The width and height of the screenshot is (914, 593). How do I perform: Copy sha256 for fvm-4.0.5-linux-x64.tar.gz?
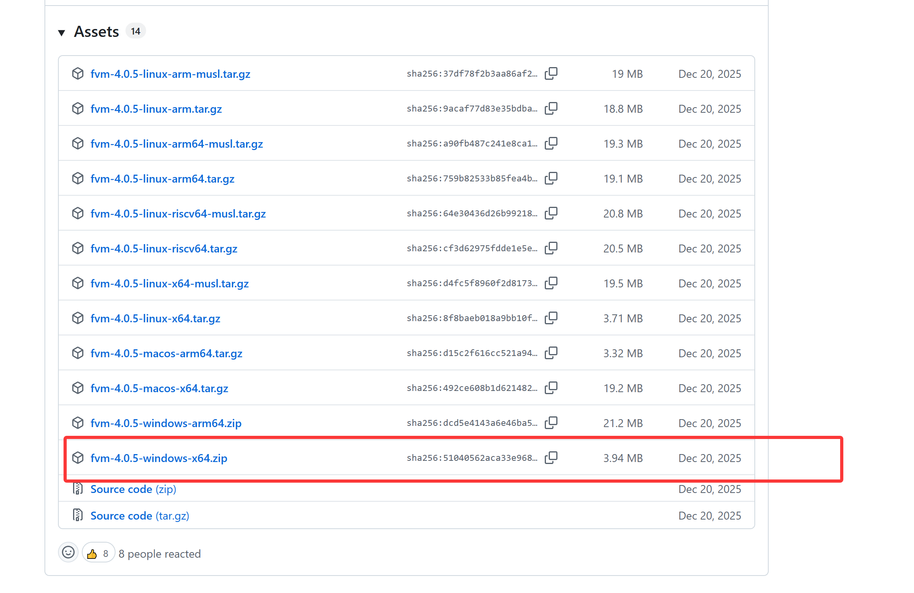tap(551, 318)
